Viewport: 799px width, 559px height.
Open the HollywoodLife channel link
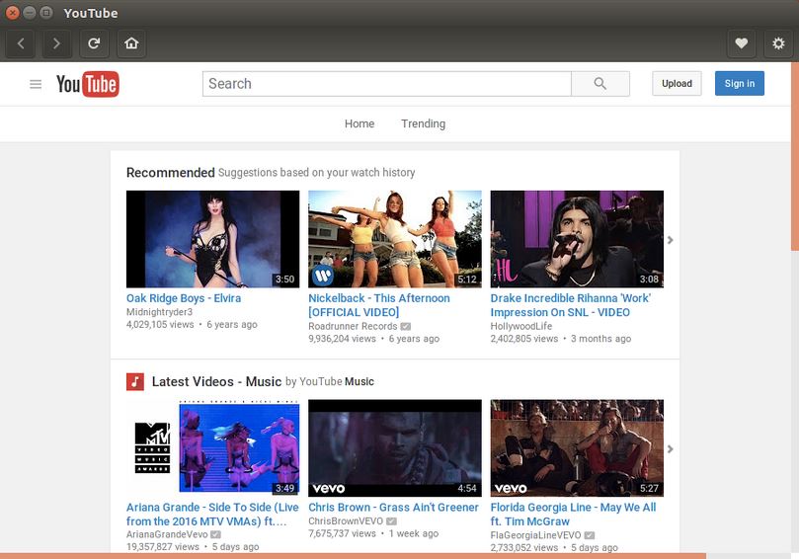click(x=521, y=326)
